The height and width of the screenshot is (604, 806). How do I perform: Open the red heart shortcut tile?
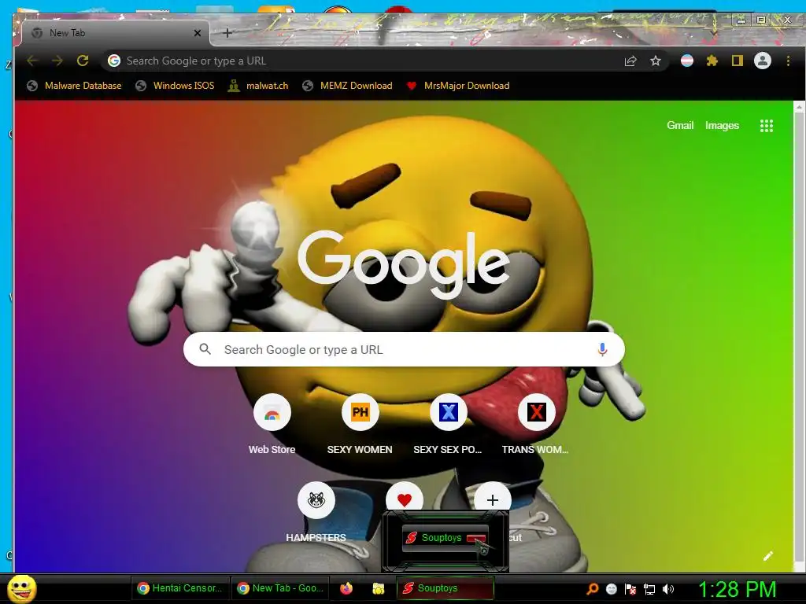point(405,497)
